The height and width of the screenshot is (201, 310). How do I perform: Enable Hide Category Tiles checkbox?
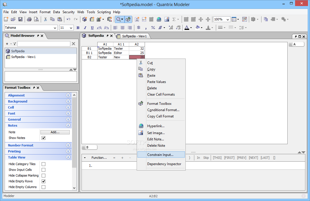point(44,164)
